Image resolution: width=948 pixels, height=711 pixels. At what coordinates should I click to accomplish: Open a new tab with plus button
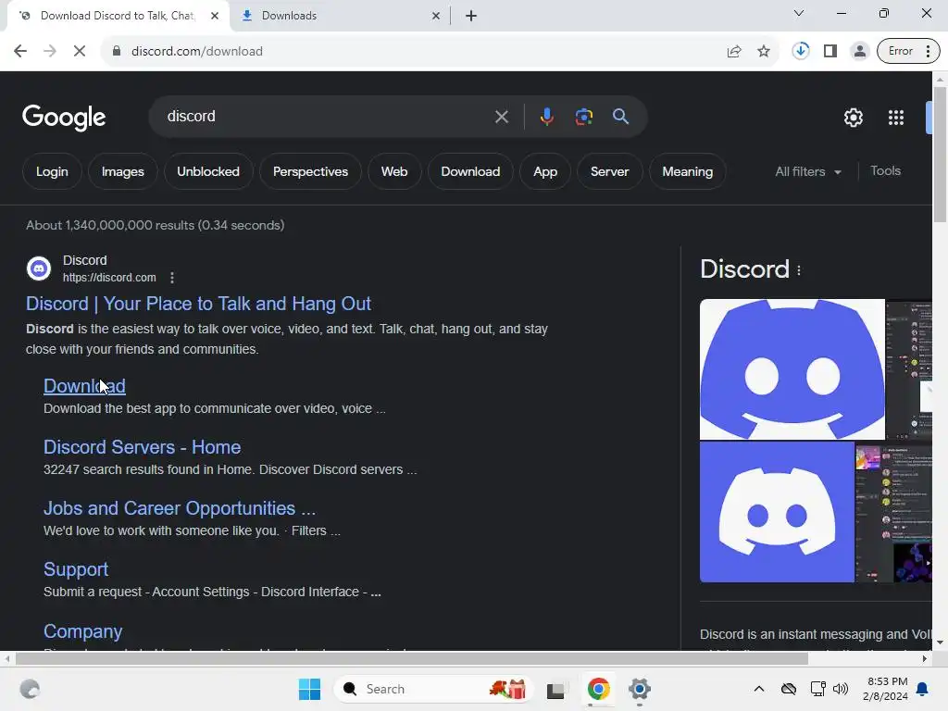[471, 16]
